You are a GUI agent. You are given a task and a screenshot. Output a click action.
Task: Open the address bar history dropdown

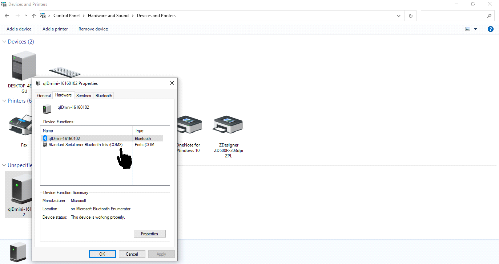point(399,16)
